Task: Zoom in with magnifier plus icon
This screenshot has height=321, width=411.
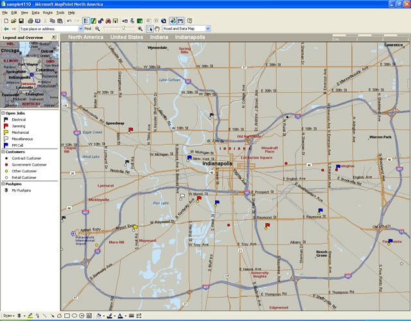Action: (140, 28)
